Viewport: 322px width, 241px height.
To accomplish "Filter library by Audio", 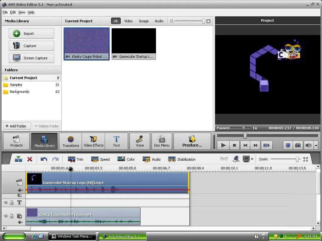I will pyautogui.click(x=159, y=21).
